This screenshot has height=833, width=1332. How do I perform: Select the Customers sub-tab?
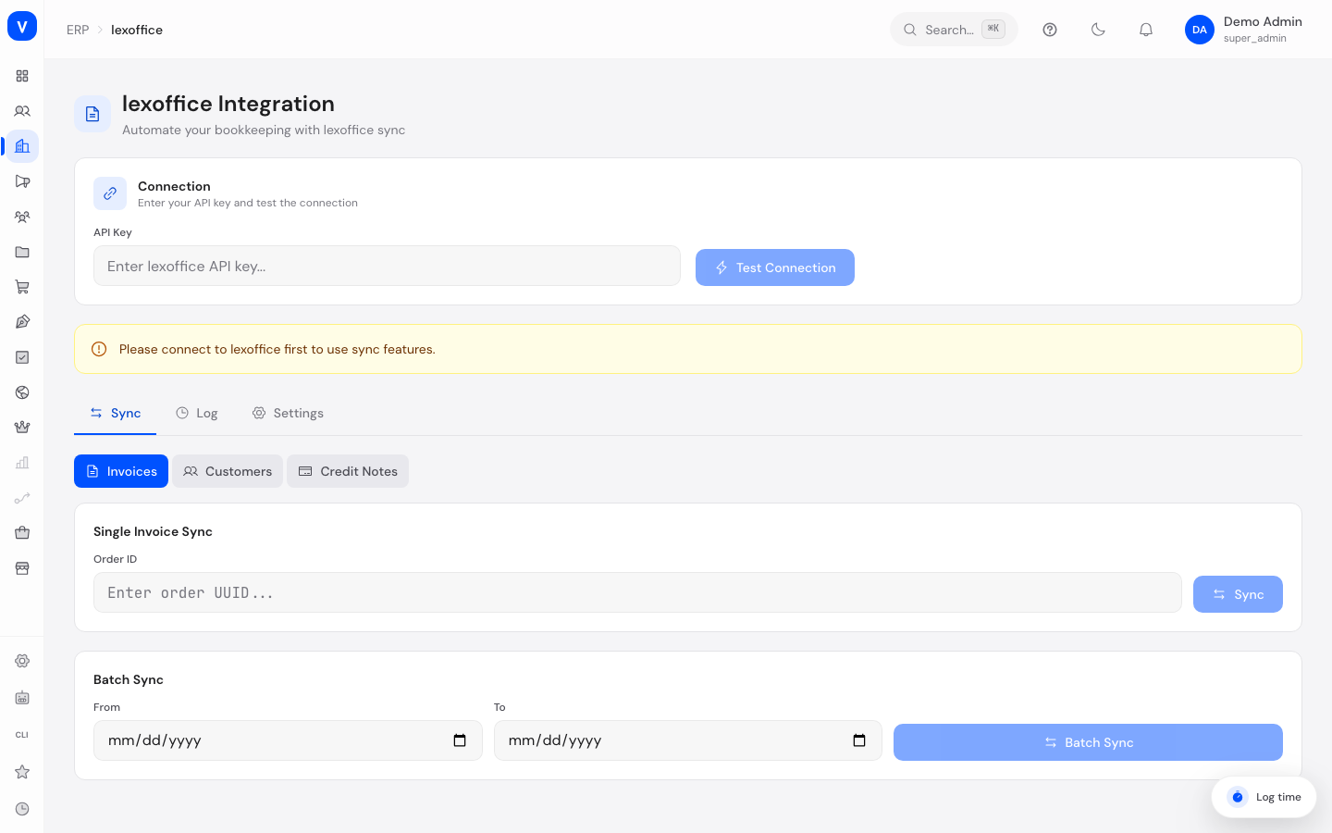228,471
